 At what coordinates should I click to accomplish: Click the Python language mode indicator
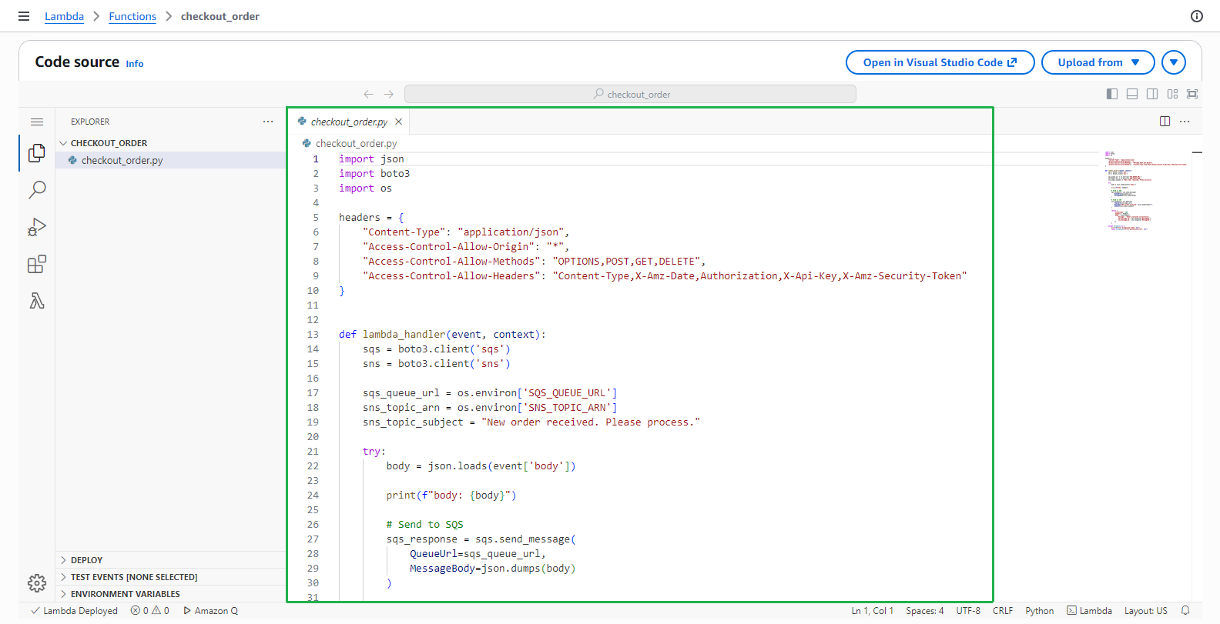(x=1039, y=610)
